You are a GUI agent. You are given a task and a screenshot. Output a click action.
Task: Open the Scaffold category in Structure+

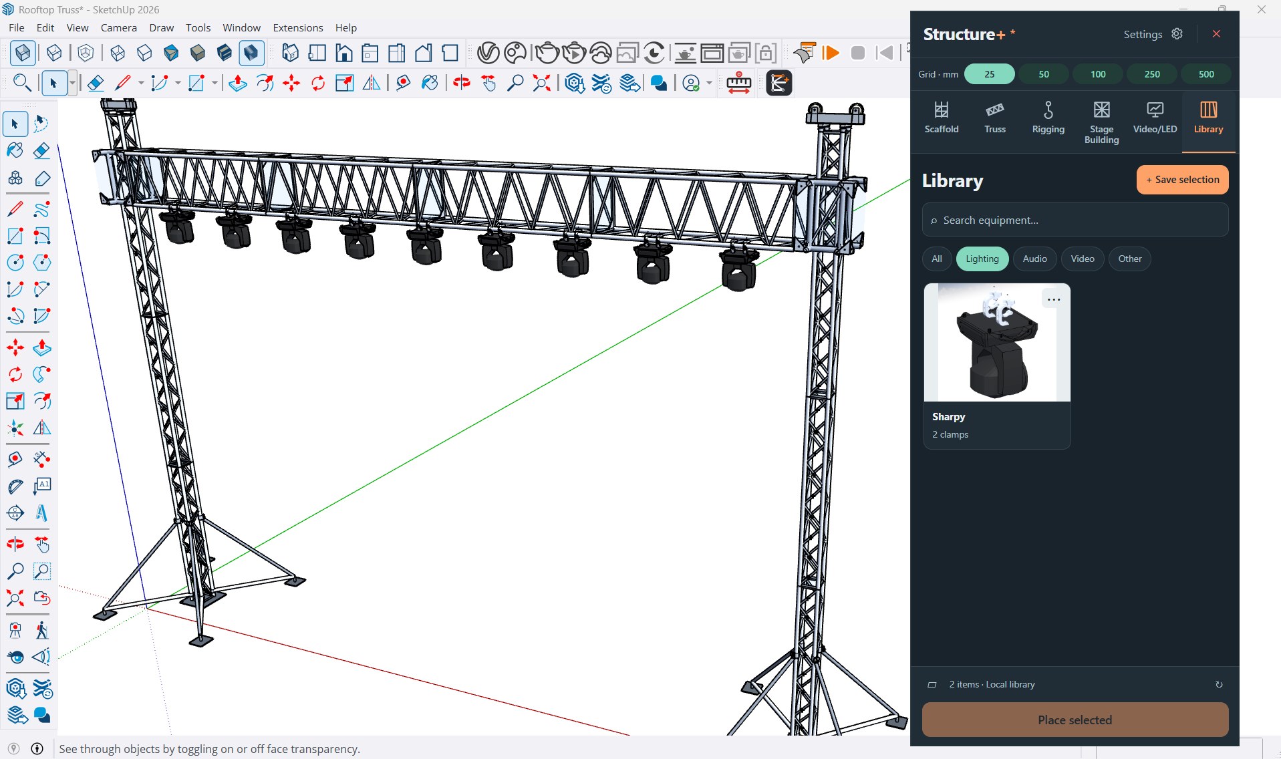click(x=941, y=118)
